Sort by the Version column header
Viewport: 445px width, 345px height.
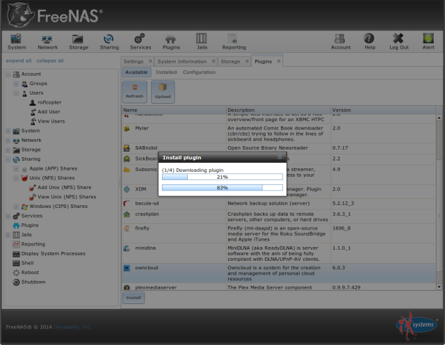(383, 110)
